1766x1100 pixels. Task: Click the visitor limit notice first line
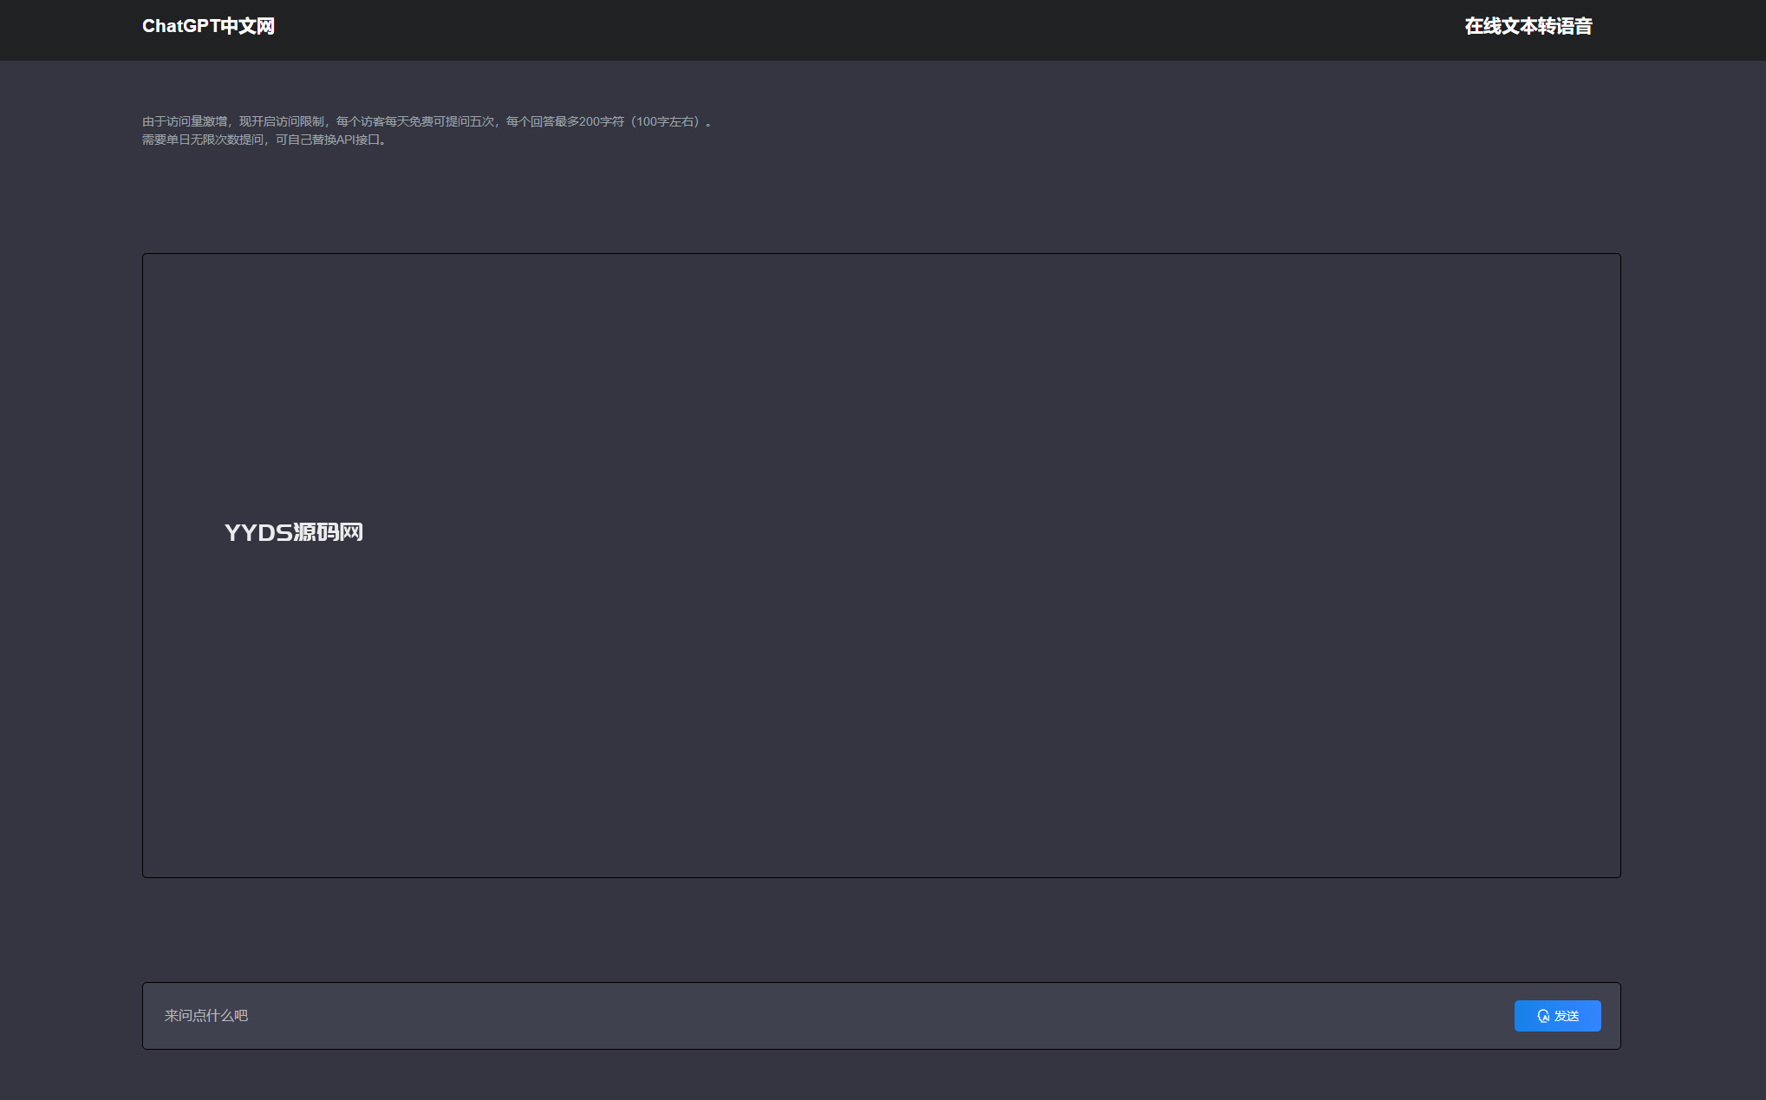coord(427,121)
